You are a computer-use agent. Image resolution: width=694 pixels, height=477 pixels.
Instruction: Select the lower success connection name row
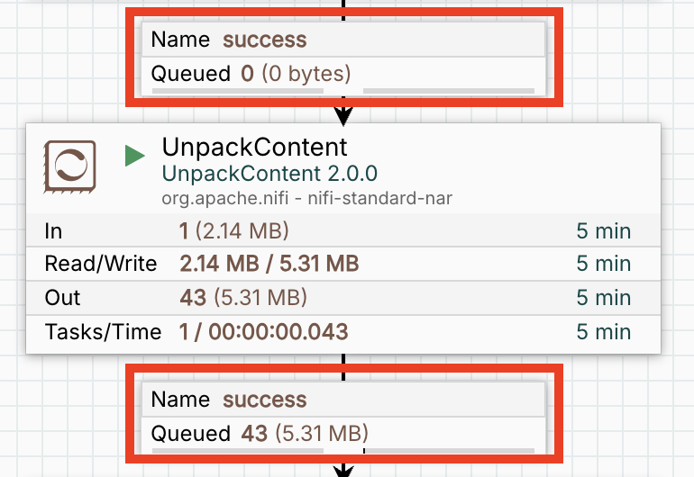(343, 400)
